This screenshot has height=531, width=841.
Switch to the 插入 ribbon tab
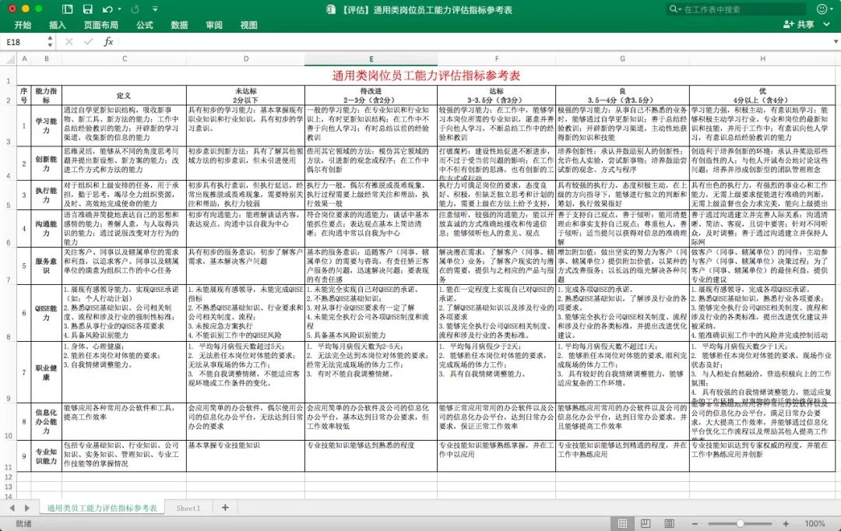(58, 25)
